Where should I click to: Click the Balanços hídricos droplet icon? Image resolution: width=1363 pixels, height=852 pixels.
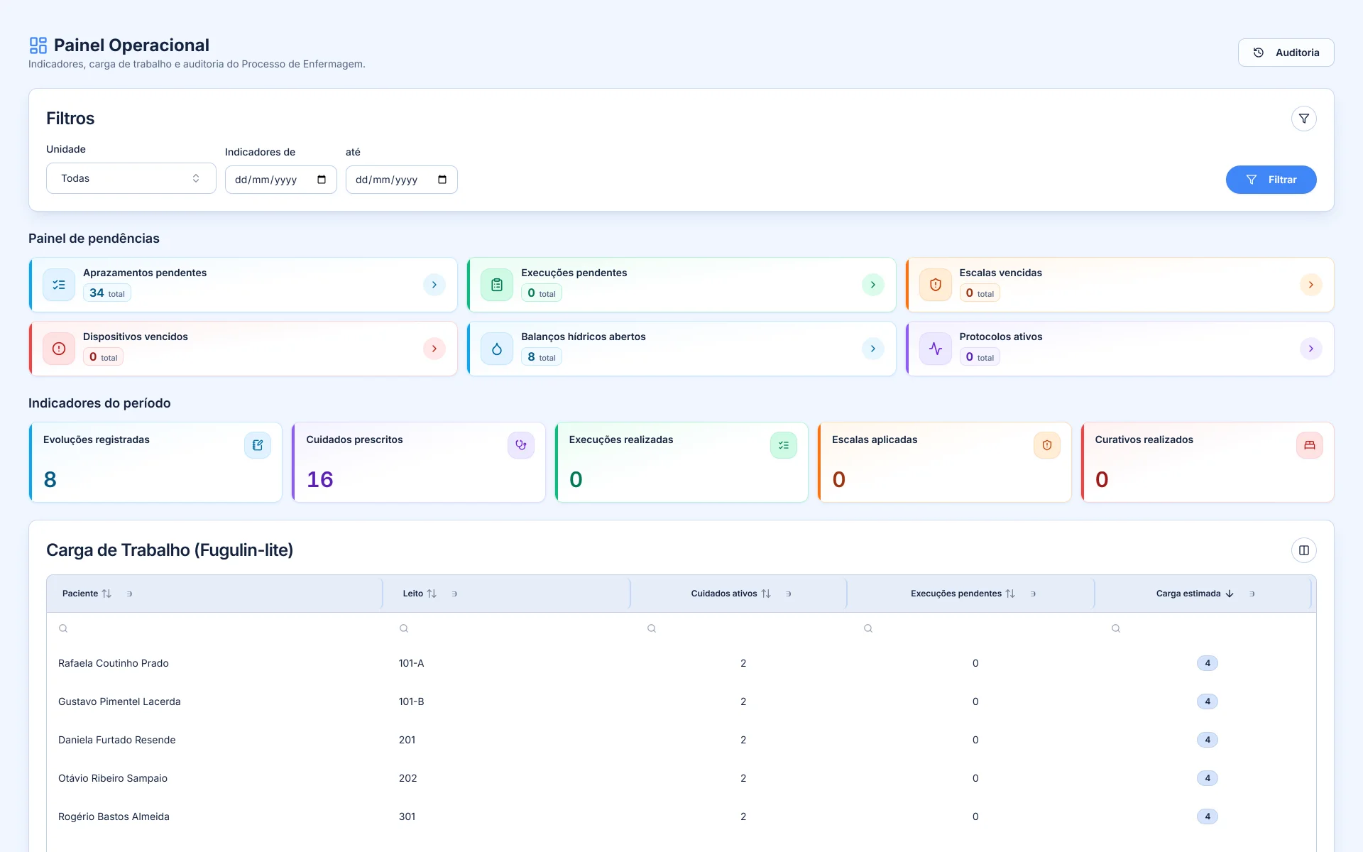coord(497,349)
